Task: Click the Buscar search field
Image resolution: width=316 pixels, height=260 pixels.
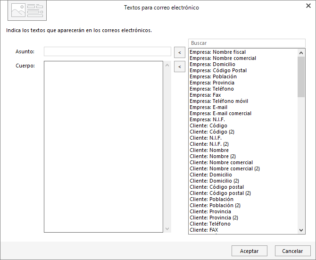Action: pos(247,43)
